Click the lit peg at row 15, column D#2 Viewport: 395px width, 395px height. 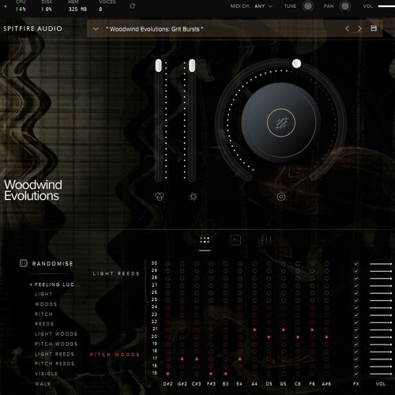click(x=167, y=374)
